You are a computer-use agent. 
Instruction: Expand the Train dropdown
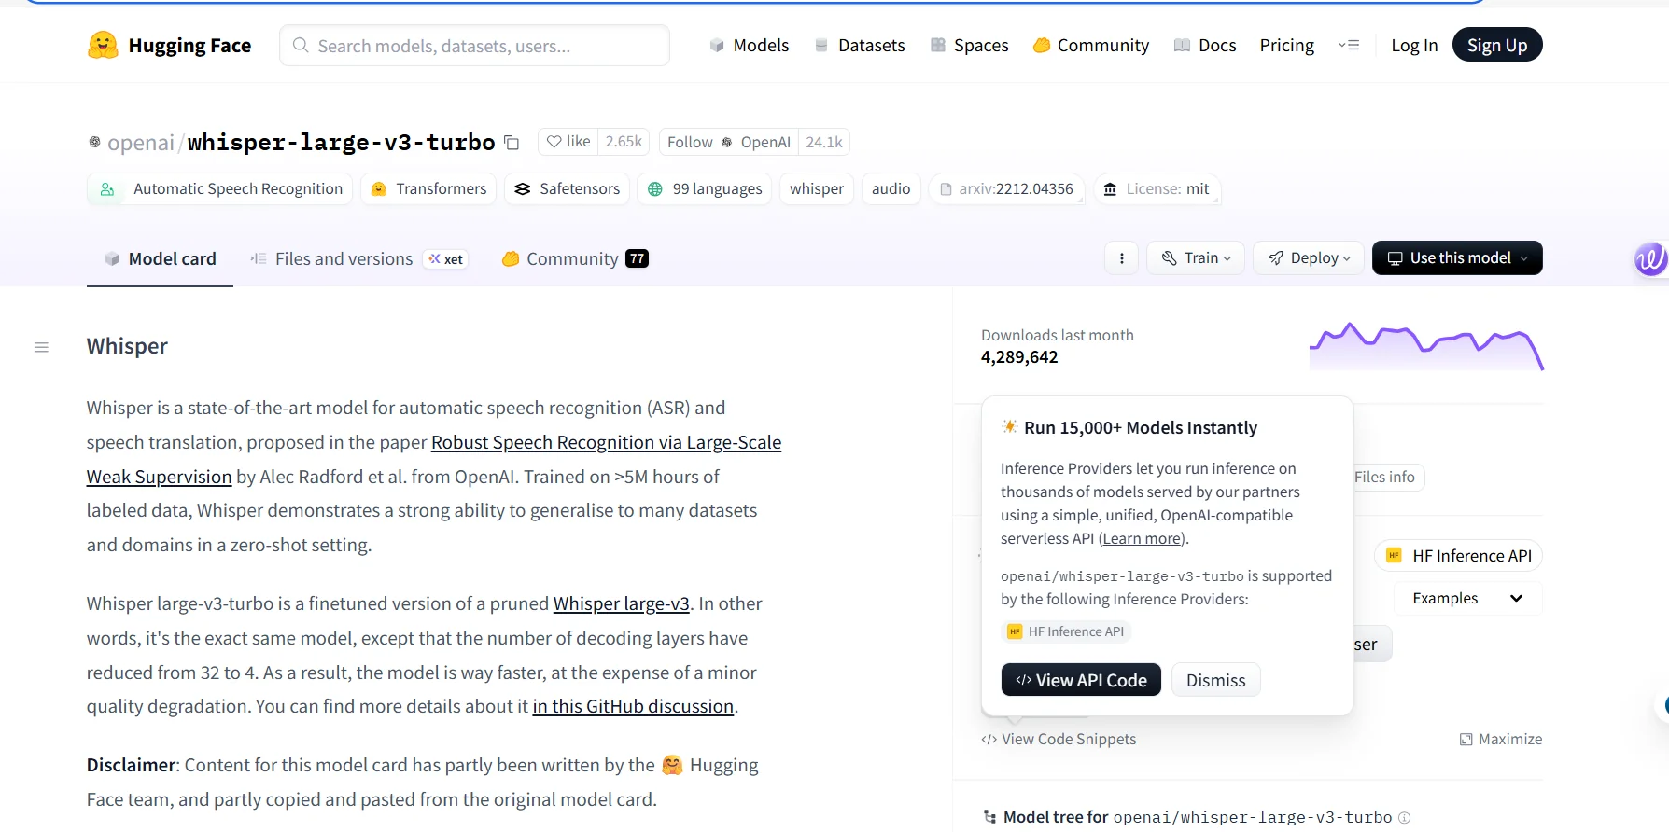[1196, 258]
